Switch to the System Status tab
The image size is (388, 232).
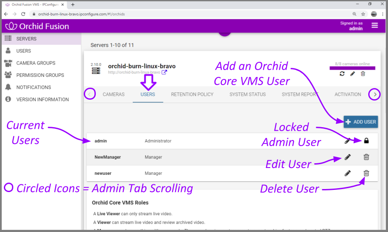[247, 94]
